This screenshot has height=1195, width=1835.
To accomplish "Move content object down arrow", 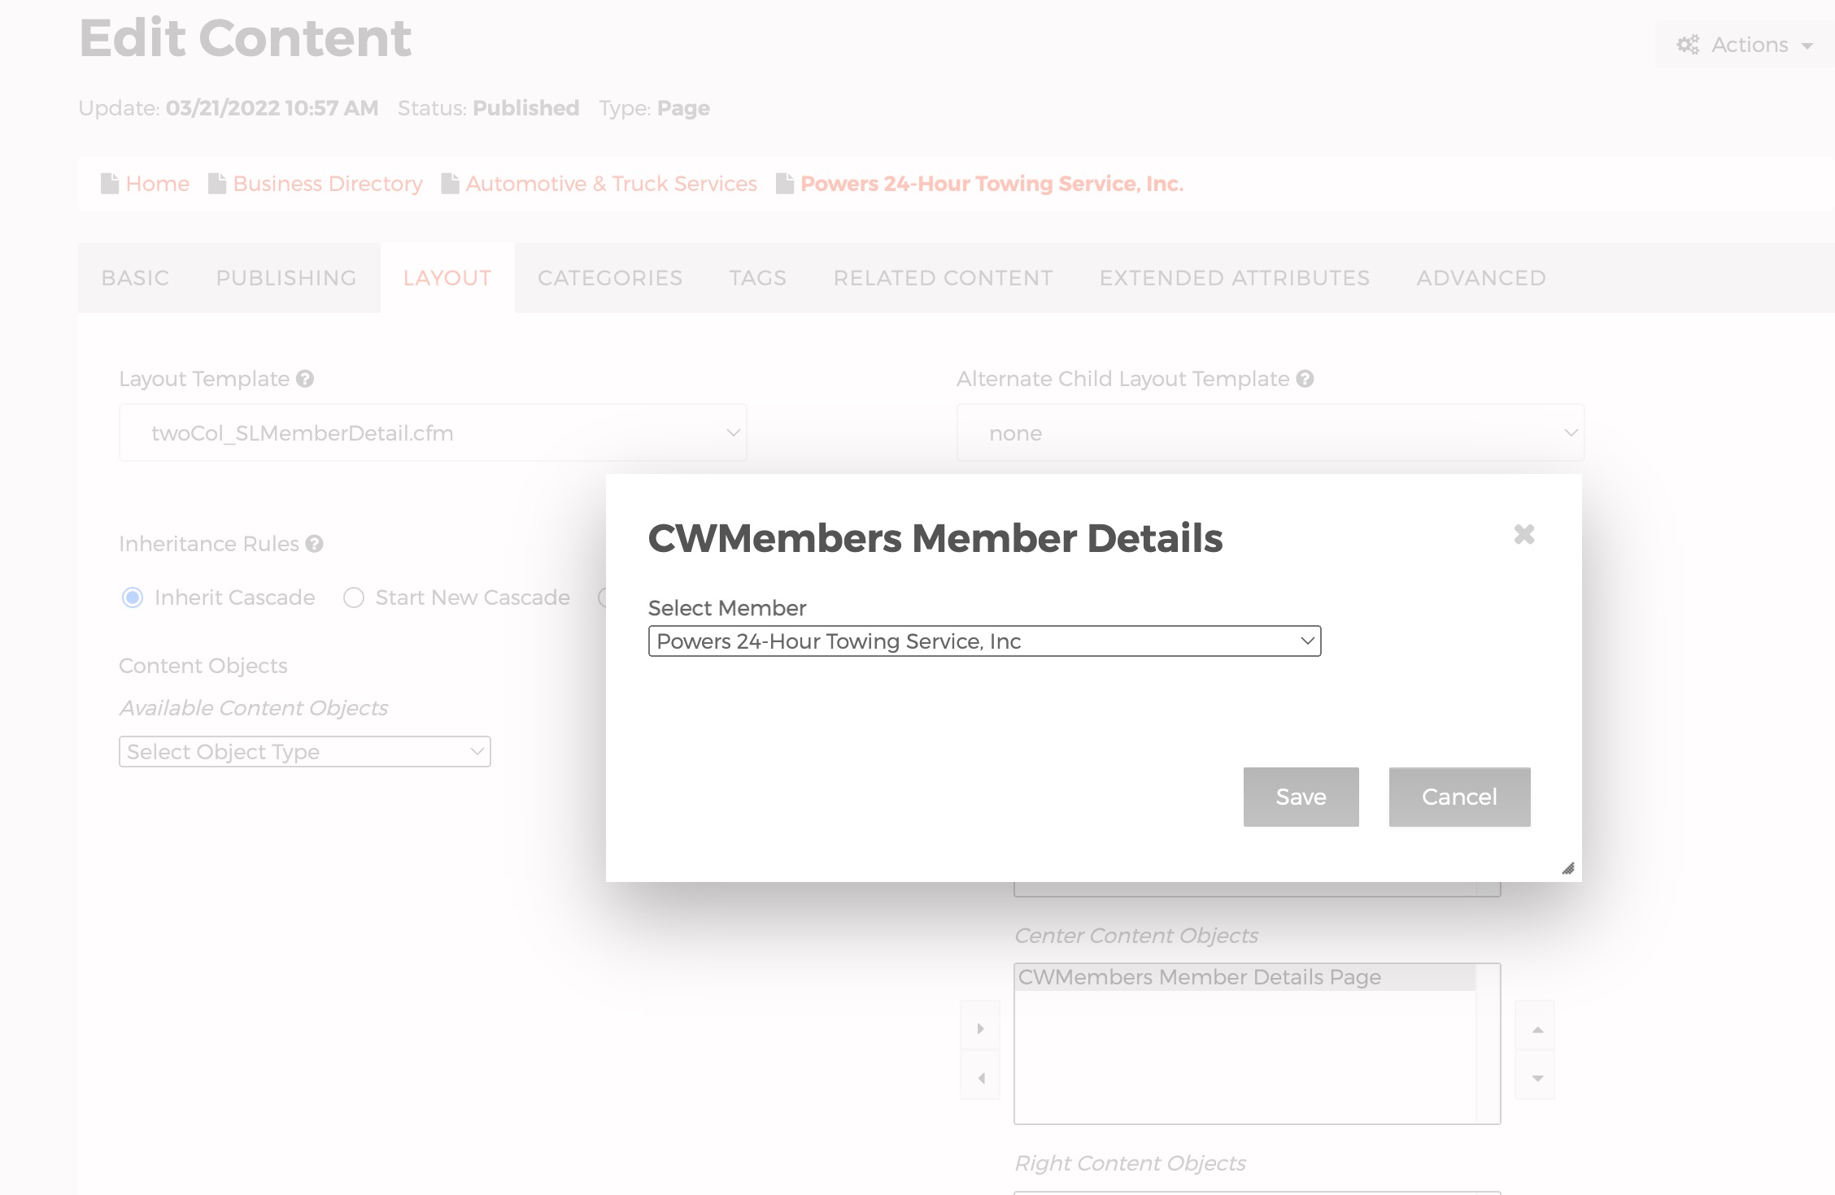I will tap(1536, 1078).
